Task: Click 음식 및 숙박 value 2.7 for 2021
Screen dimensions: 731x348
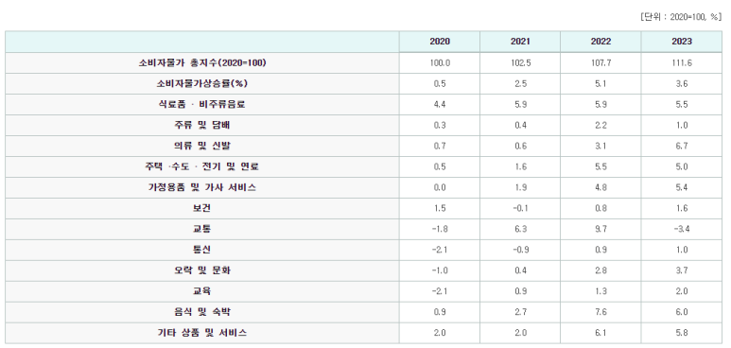Action: pos(520,312)
